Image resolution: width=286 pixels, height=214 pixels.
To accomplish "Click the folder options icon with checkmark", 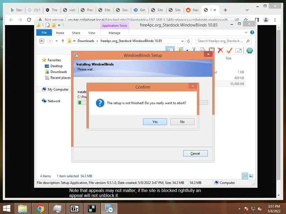I will (181, 49).
